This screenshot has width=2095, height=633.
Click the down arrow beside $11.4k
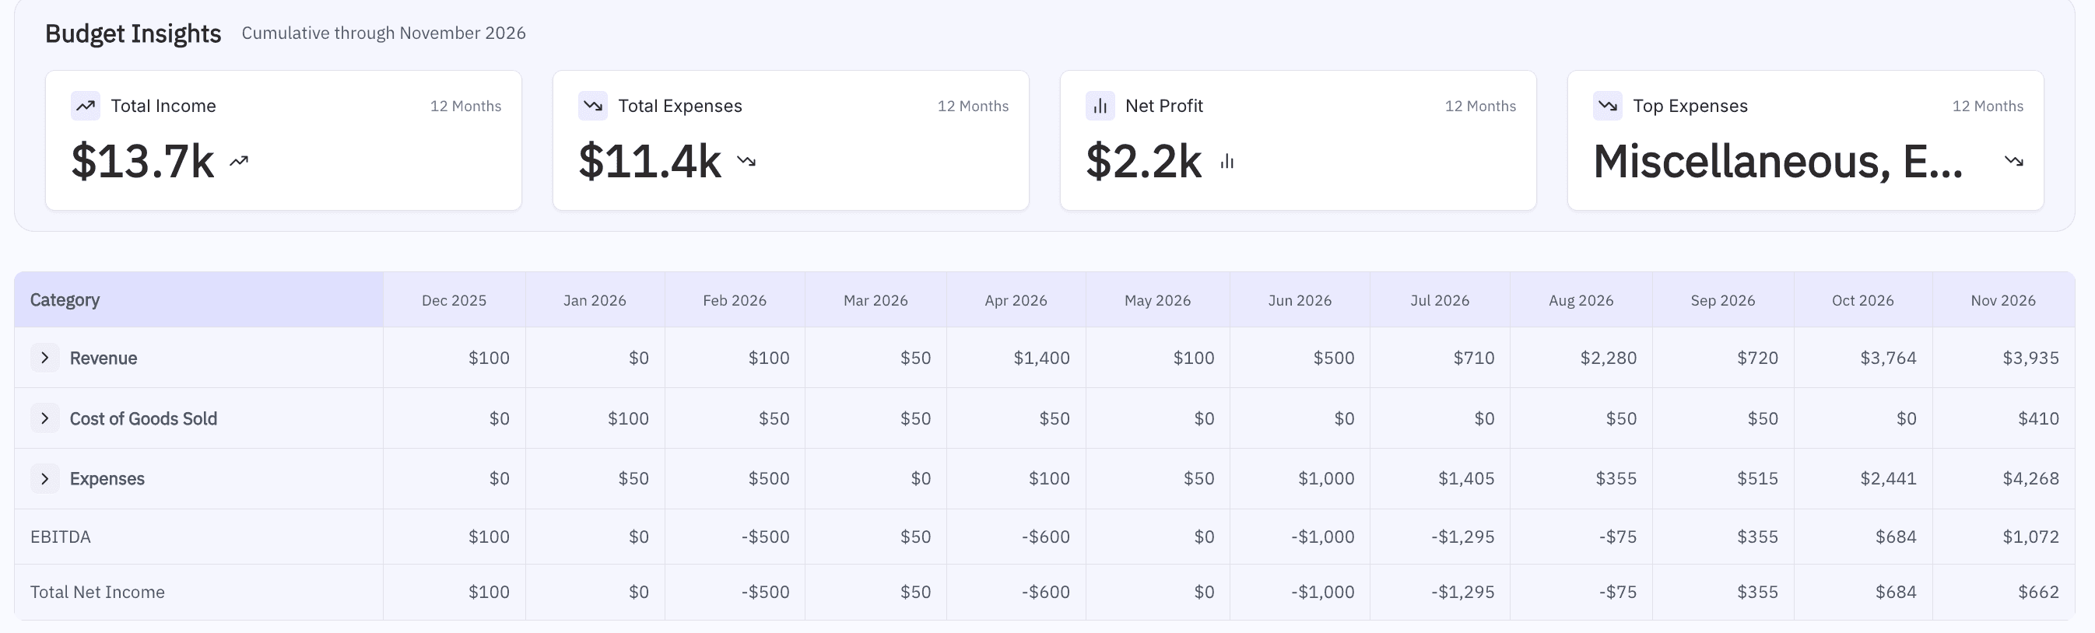click(746, 162)
